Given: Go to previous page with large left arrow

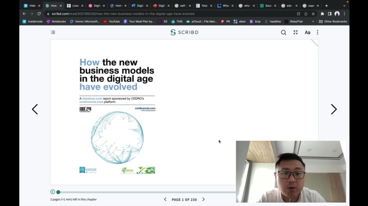Looking at the screenshot, I should tap(35, 109).
